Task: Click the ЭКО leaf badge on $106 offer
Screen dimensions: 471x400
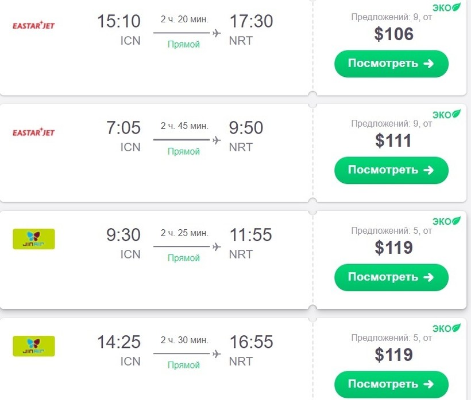Action: (x=447, y=7)
